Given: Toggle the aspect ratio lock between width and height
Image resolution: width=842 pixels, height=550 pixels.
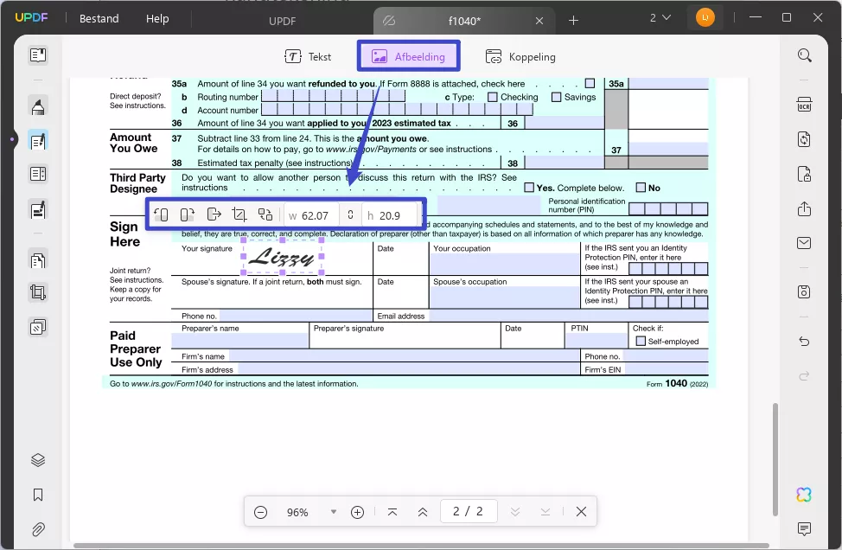Looking at the screenshot, I should point(350,214).
